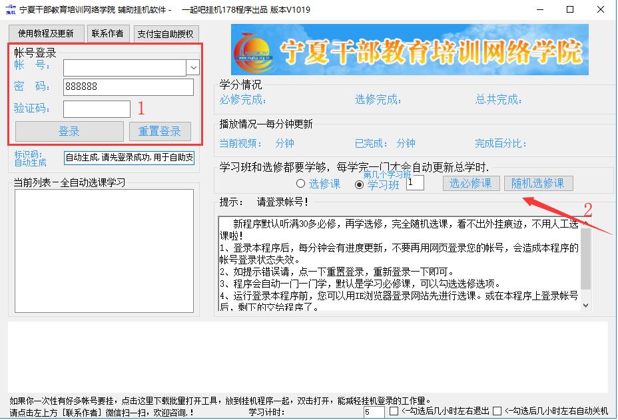Click the 联系作者 button
This screenshot has width=618, height=420.
coord(108,34)
